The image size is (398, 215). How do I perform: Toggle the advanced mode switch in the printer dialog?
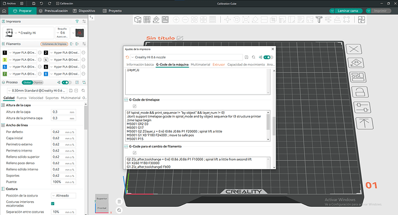click(x=268, y=57)
